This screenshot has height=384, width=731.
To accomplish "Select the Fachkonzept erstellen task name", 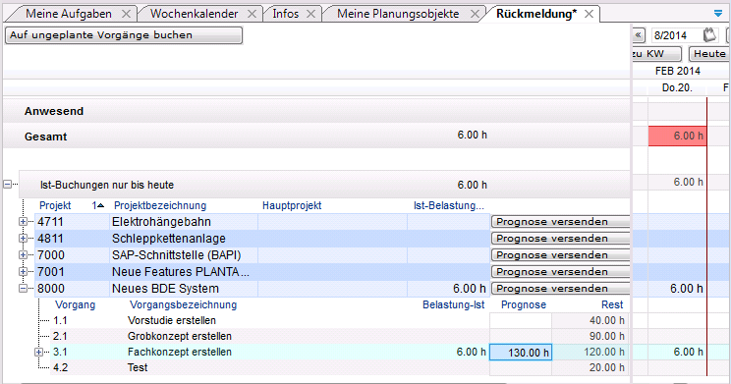I will pos(180,353).
